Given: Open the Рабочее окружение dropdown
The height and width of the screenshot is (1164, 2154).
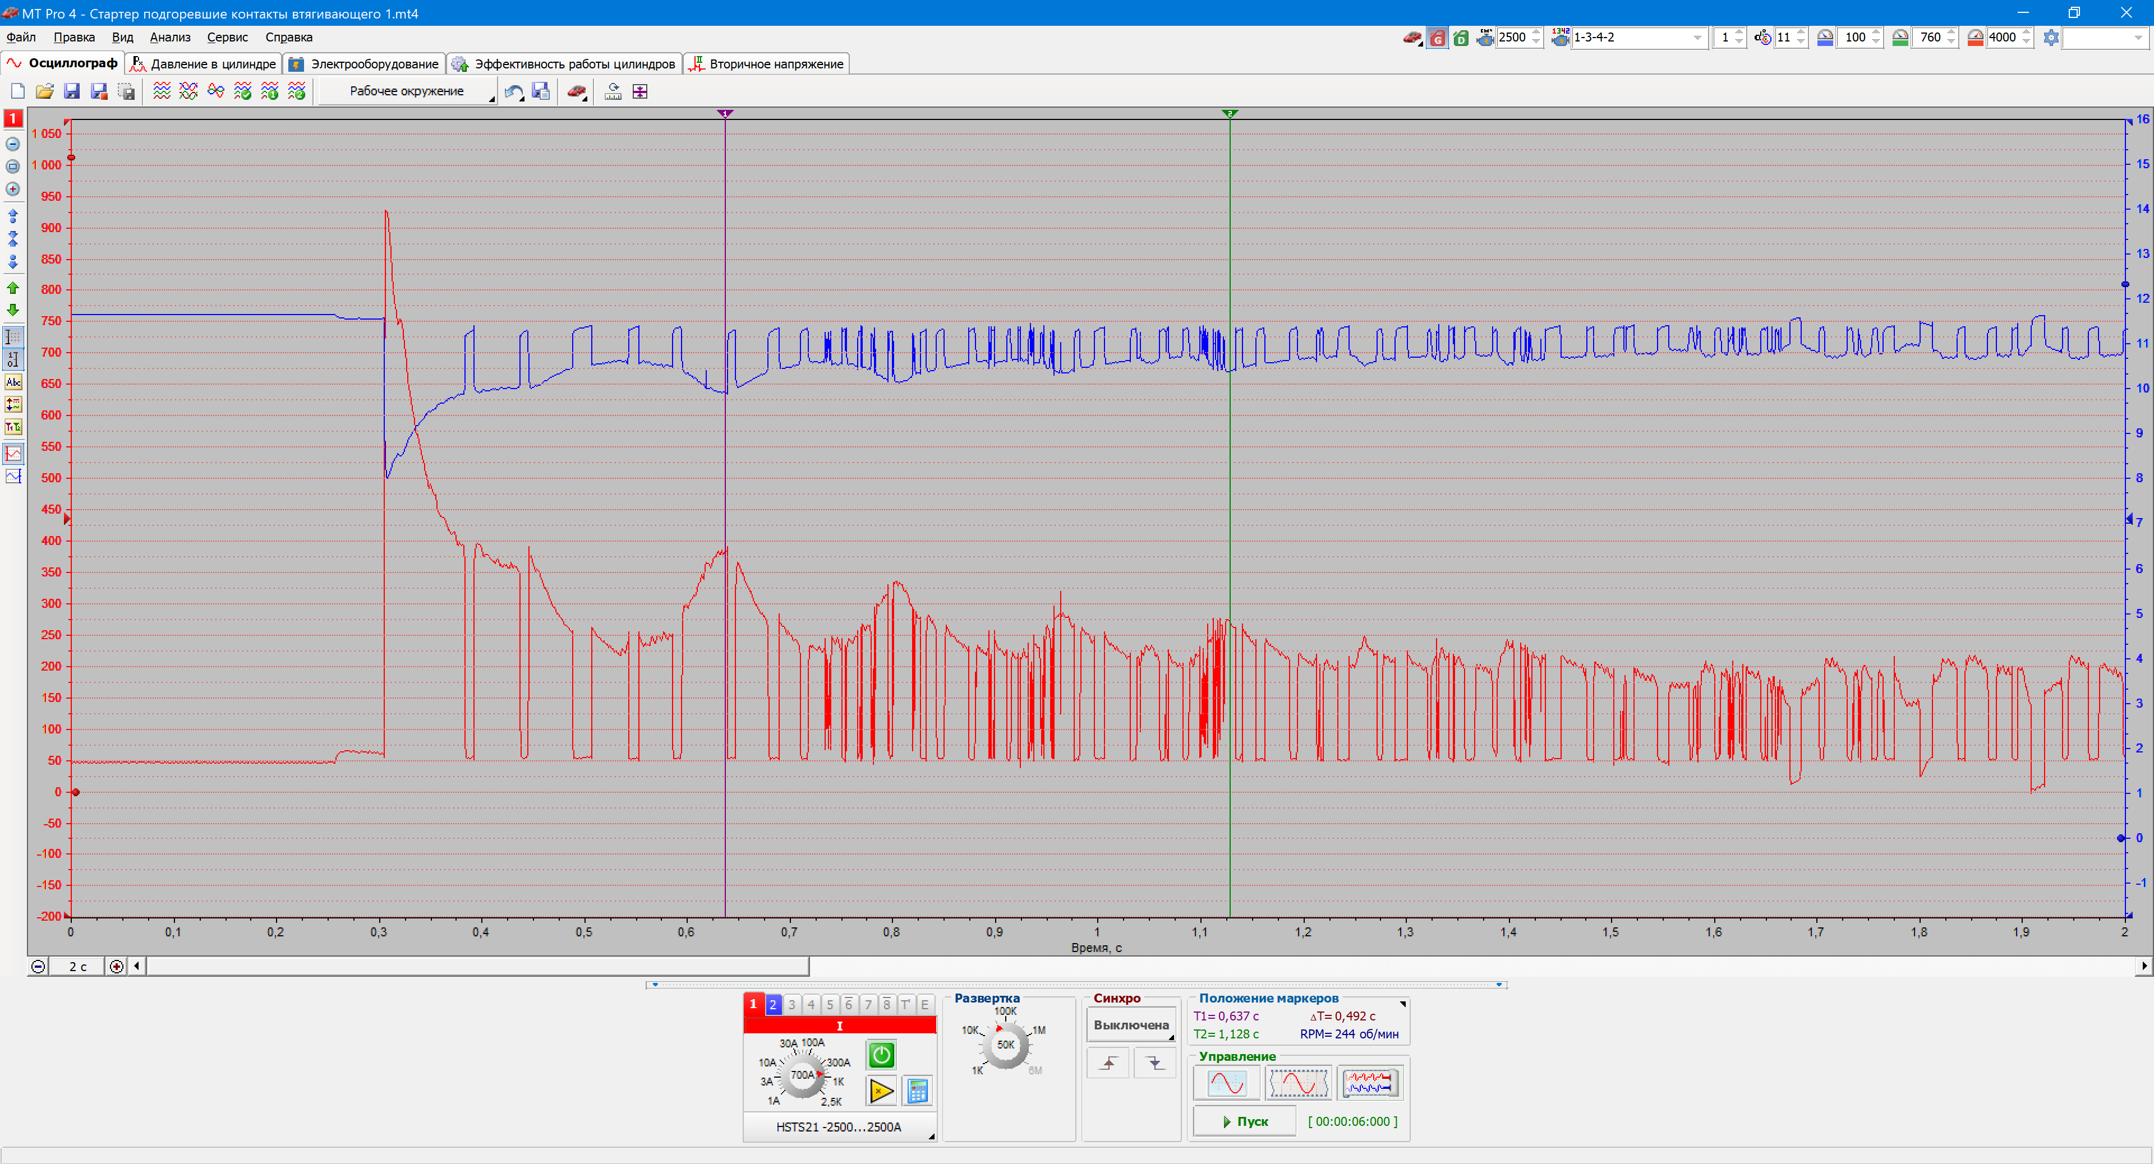Looking at the screenshot, I should coord(407,91).
